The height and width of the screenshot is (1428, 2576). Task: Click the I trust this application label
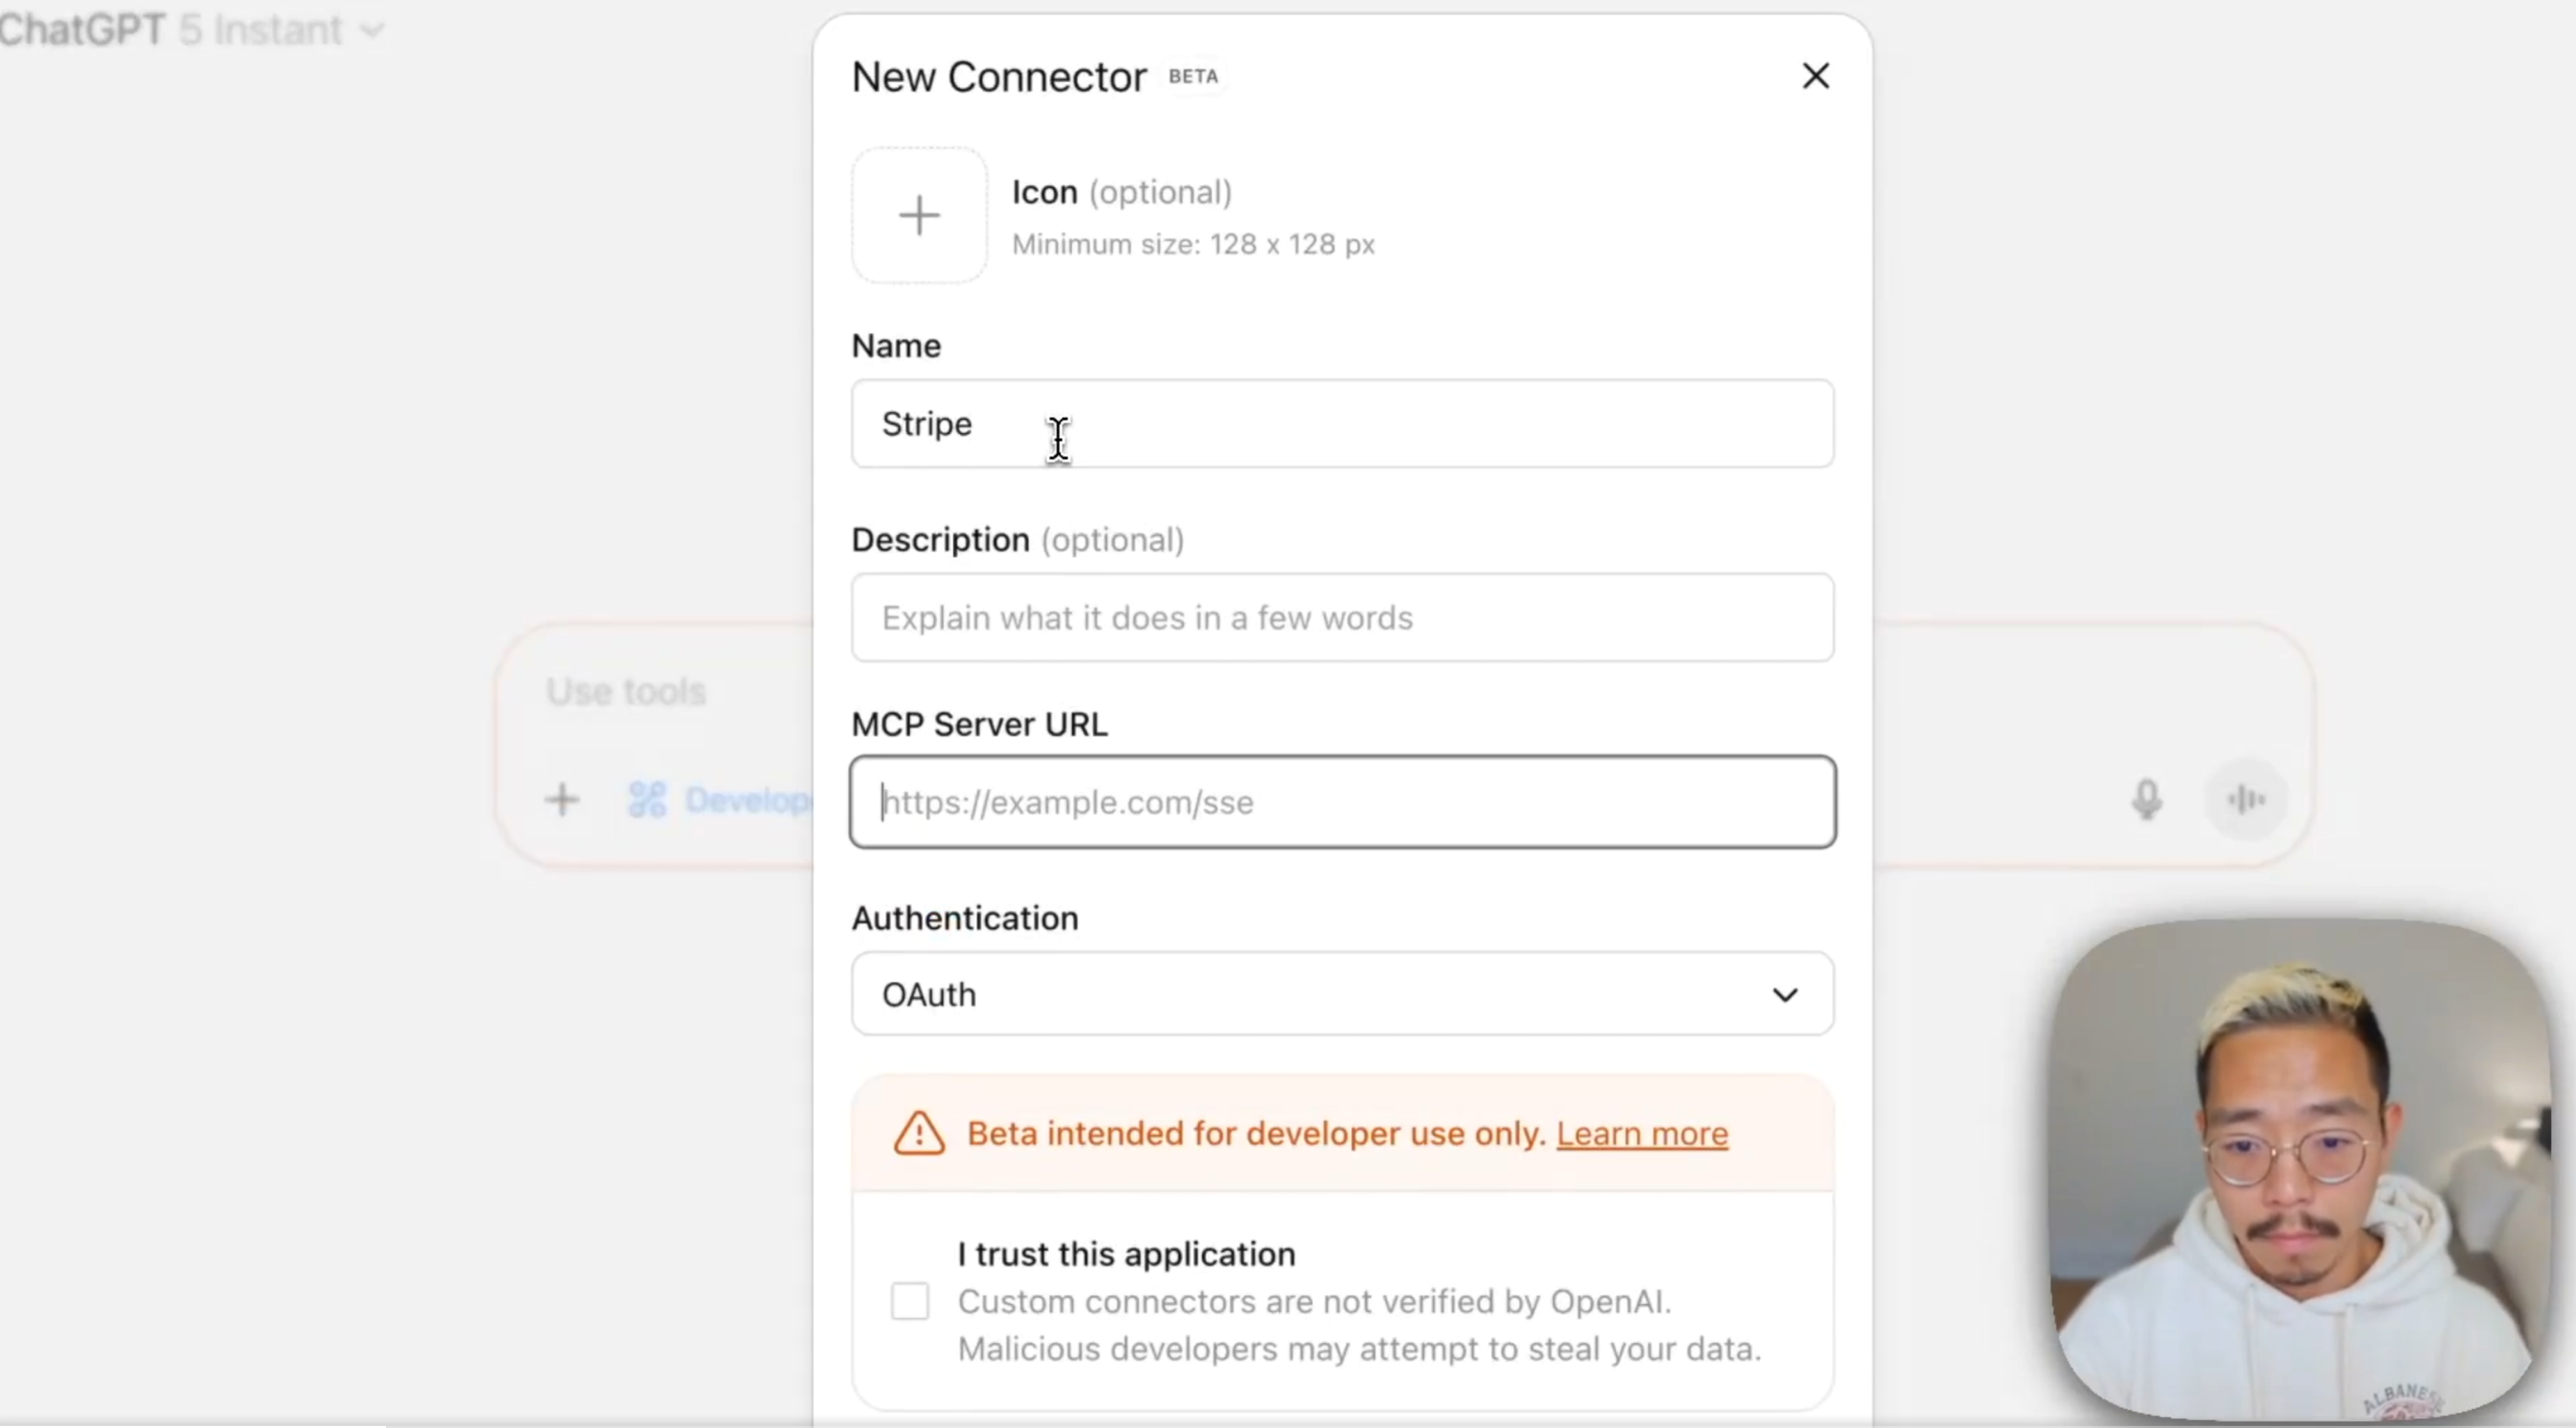coord(1126,1254)
